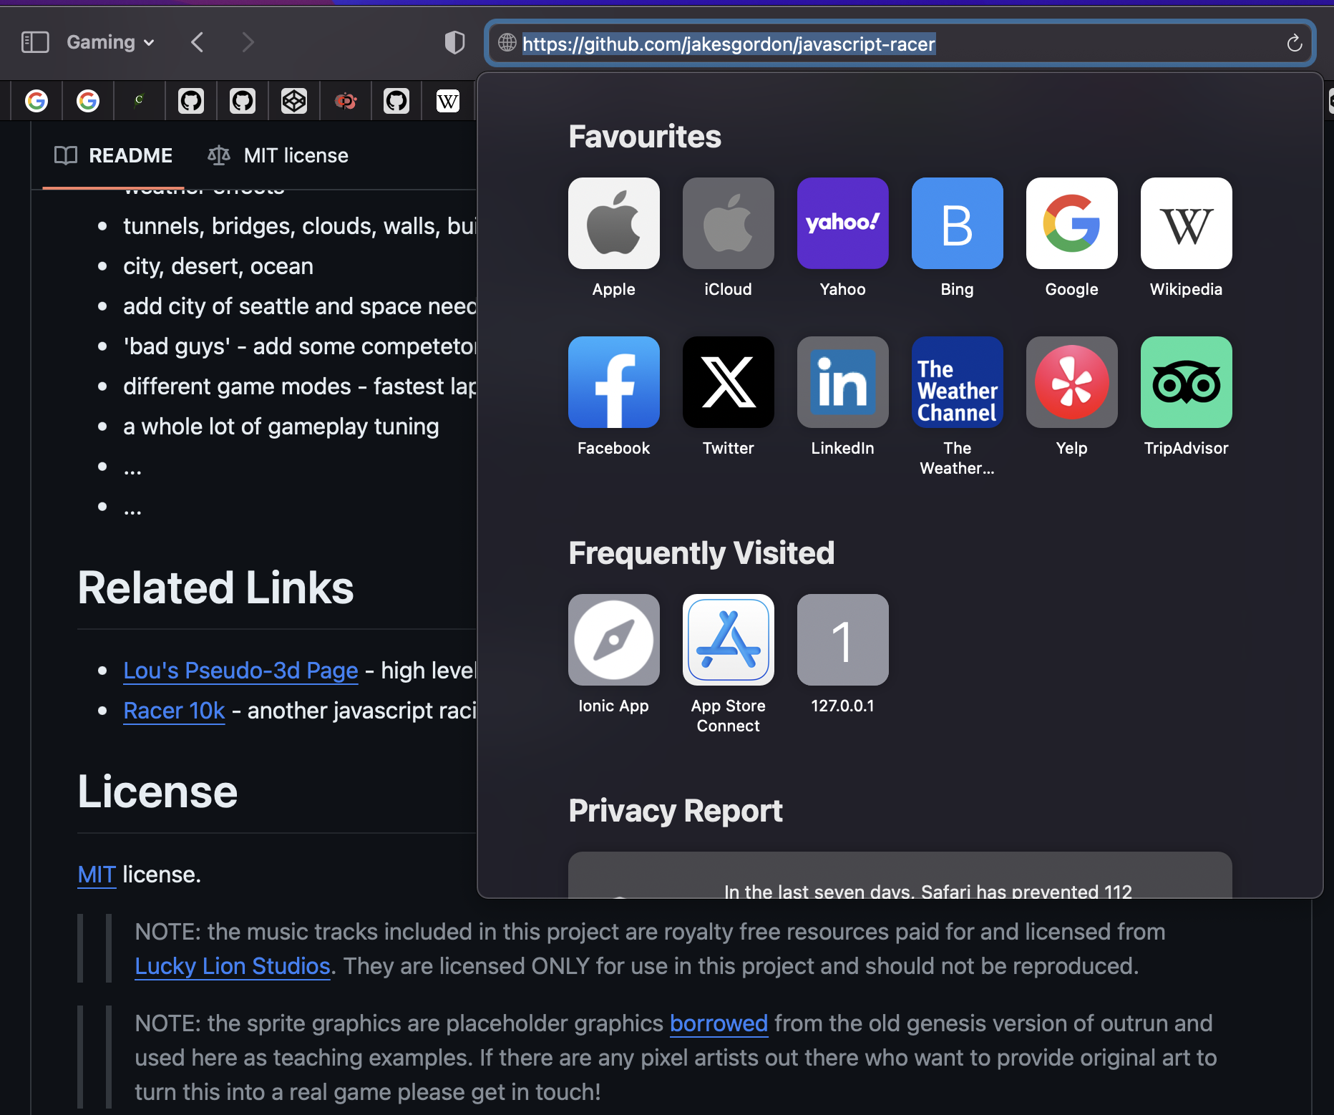Viewport: 1334px width, 1115px height.
Task: Open Yahoo from Favourites
Action: tap(842, 223)
